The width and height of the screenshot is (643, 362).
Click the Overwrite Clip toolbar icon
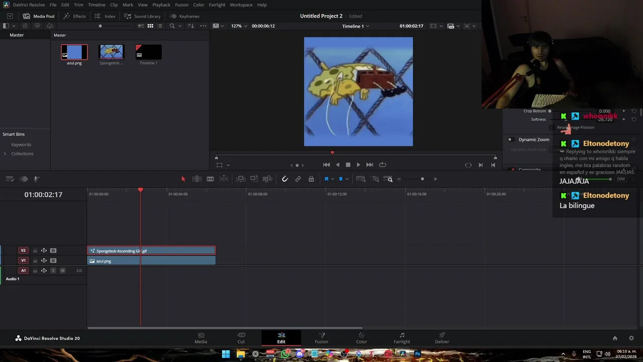254,179
